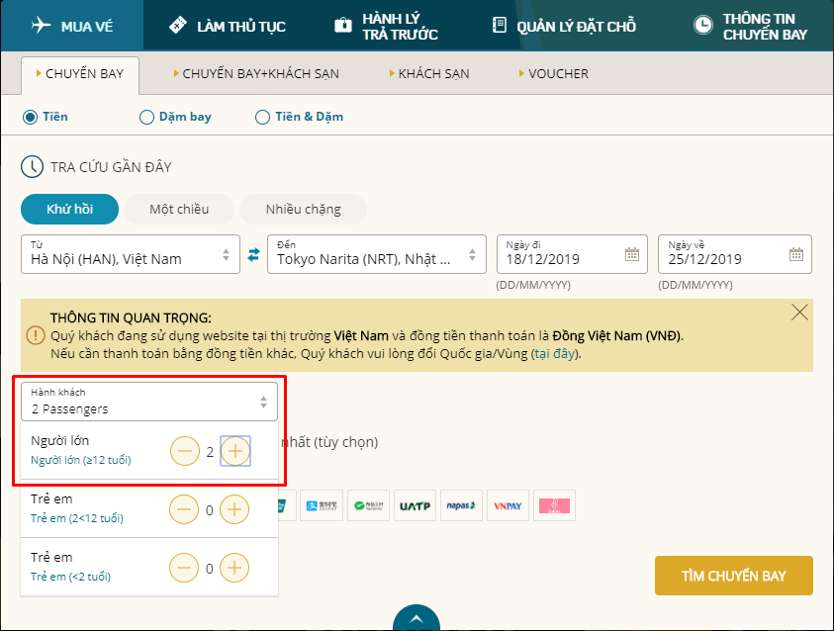Increase adult passenger count with plus

point(234,452)
